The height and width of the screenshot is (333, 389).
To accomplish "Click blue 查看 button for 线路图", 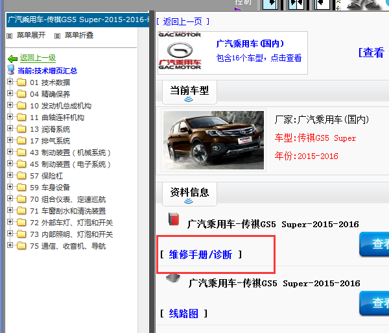I will (x=374, y=303).
